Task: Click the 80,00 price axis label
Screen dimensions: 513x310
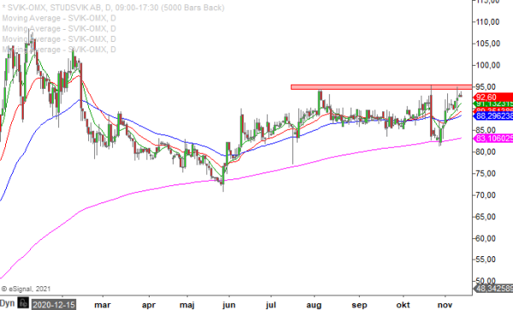Action: [486, 151]
